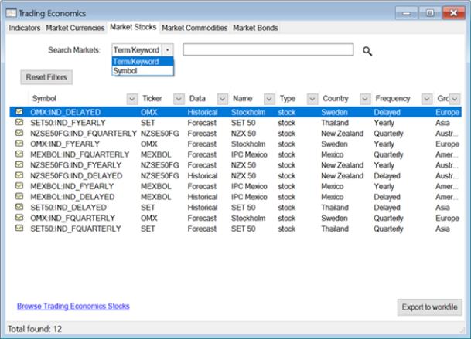The height and width of the screenshot is (339, 471).
Task: Open the Symbol column filter dropdown
Action: pyautogui.click(x=131, y=99)
